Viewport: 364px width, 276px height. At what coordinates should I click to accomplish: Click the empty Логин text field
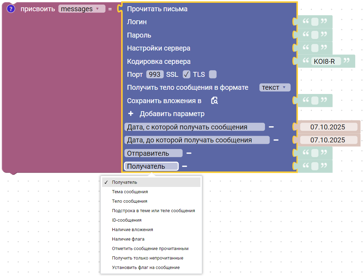315,22
